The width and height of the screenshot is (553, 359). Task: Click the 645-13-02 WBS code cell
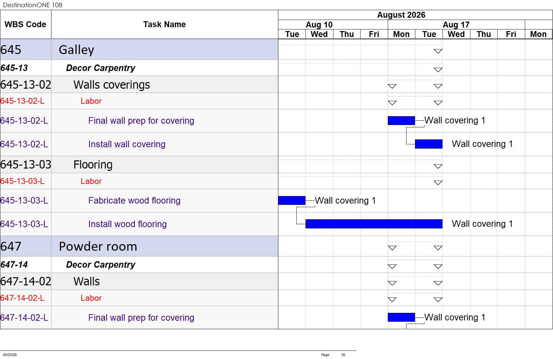point(26,85)
